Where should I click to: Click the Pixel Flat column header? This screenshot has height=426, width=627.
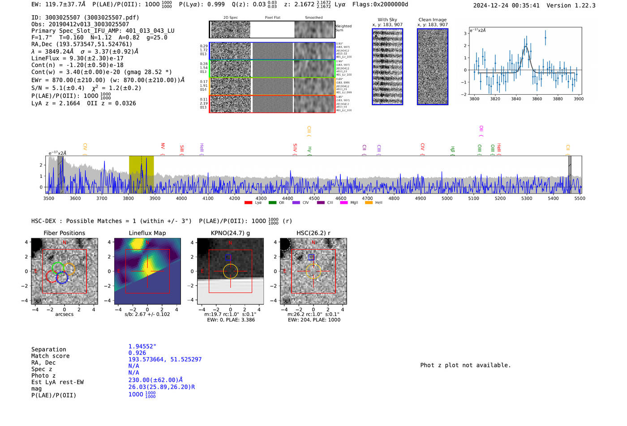272,17
